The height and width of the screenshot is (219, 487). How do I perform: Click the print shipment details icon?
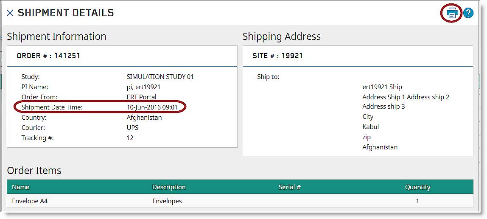click(x=452, y=13)
